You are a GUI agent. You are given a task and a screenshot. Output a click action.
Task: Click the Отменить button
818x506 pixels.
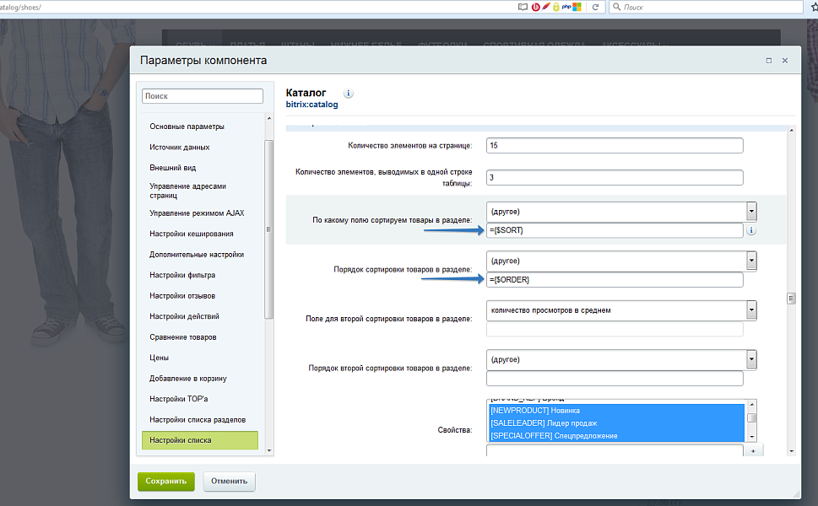pos(229,482)
